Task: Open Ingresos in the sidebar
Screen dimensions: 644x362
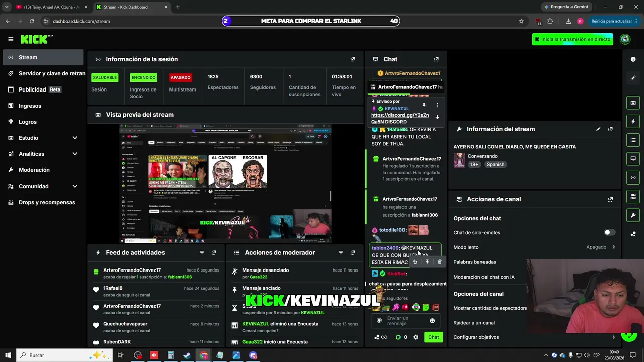Action: (43, 106)
